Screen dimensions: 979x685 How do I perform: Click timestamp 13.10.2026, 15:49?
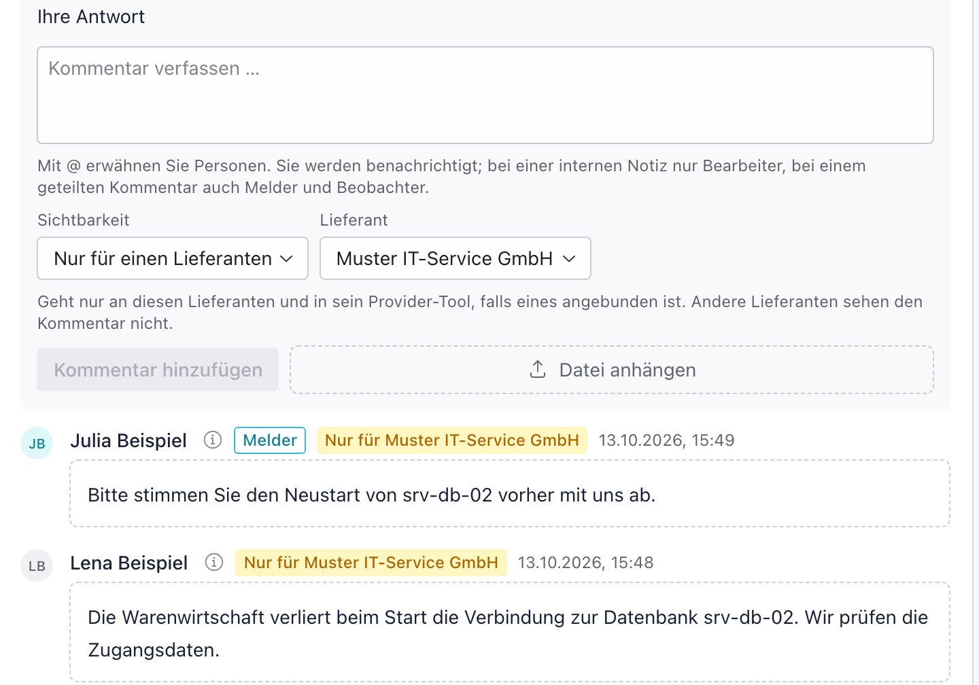tap(666, 440)
